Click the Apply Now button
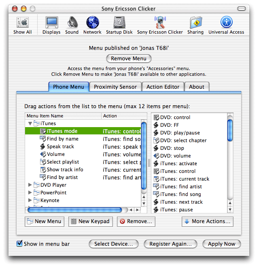This screenshot has width=261, height=268. [x=221, y=244]
